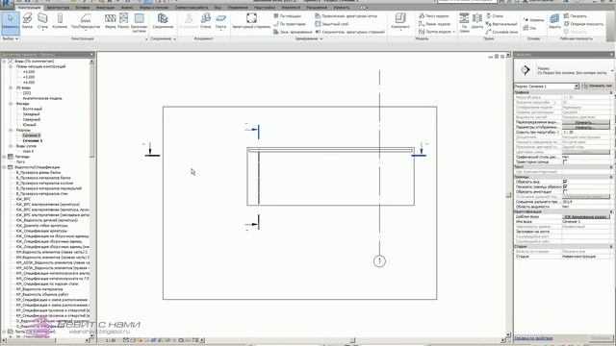Select grid bubble 1 in drawing
This screenshot has width=616, height=346.
point(379,260)
